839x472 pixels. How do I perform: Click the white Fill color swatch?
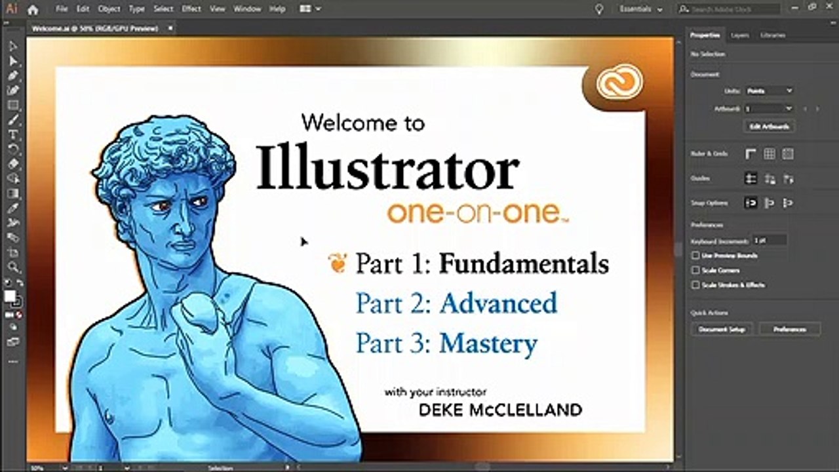(10, 296)
